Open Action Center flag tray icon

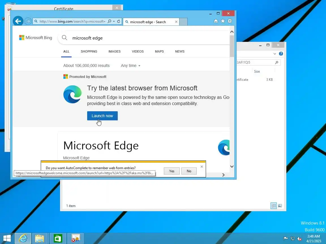(x=286, y=239)
